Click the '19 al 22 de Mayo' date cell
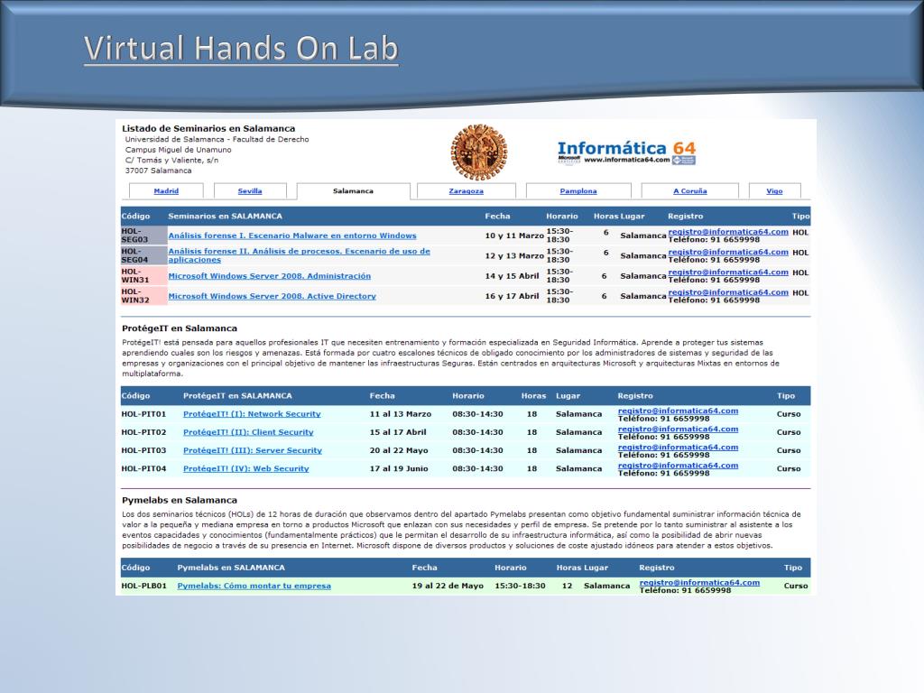Screen dimensions: 924x693 (448, 586)
